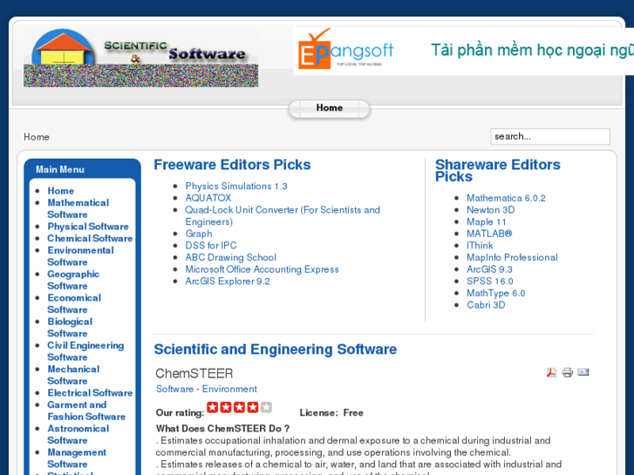Open Civil Engineering Software menu item
Viewport: 634px width, 475px height.
[x=85, y=351]
